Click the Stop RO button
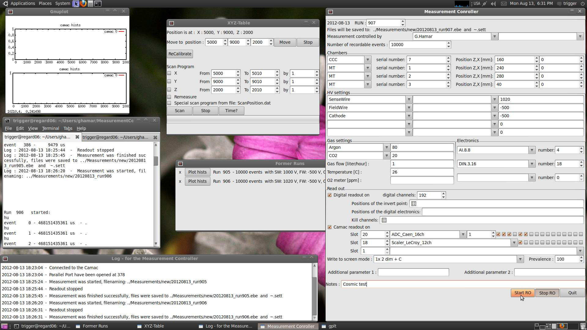 coord(547,292)
